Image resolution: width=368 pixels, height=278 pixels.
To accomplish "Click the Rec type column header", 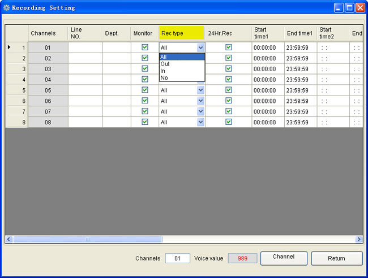I will tap(181, 33).
